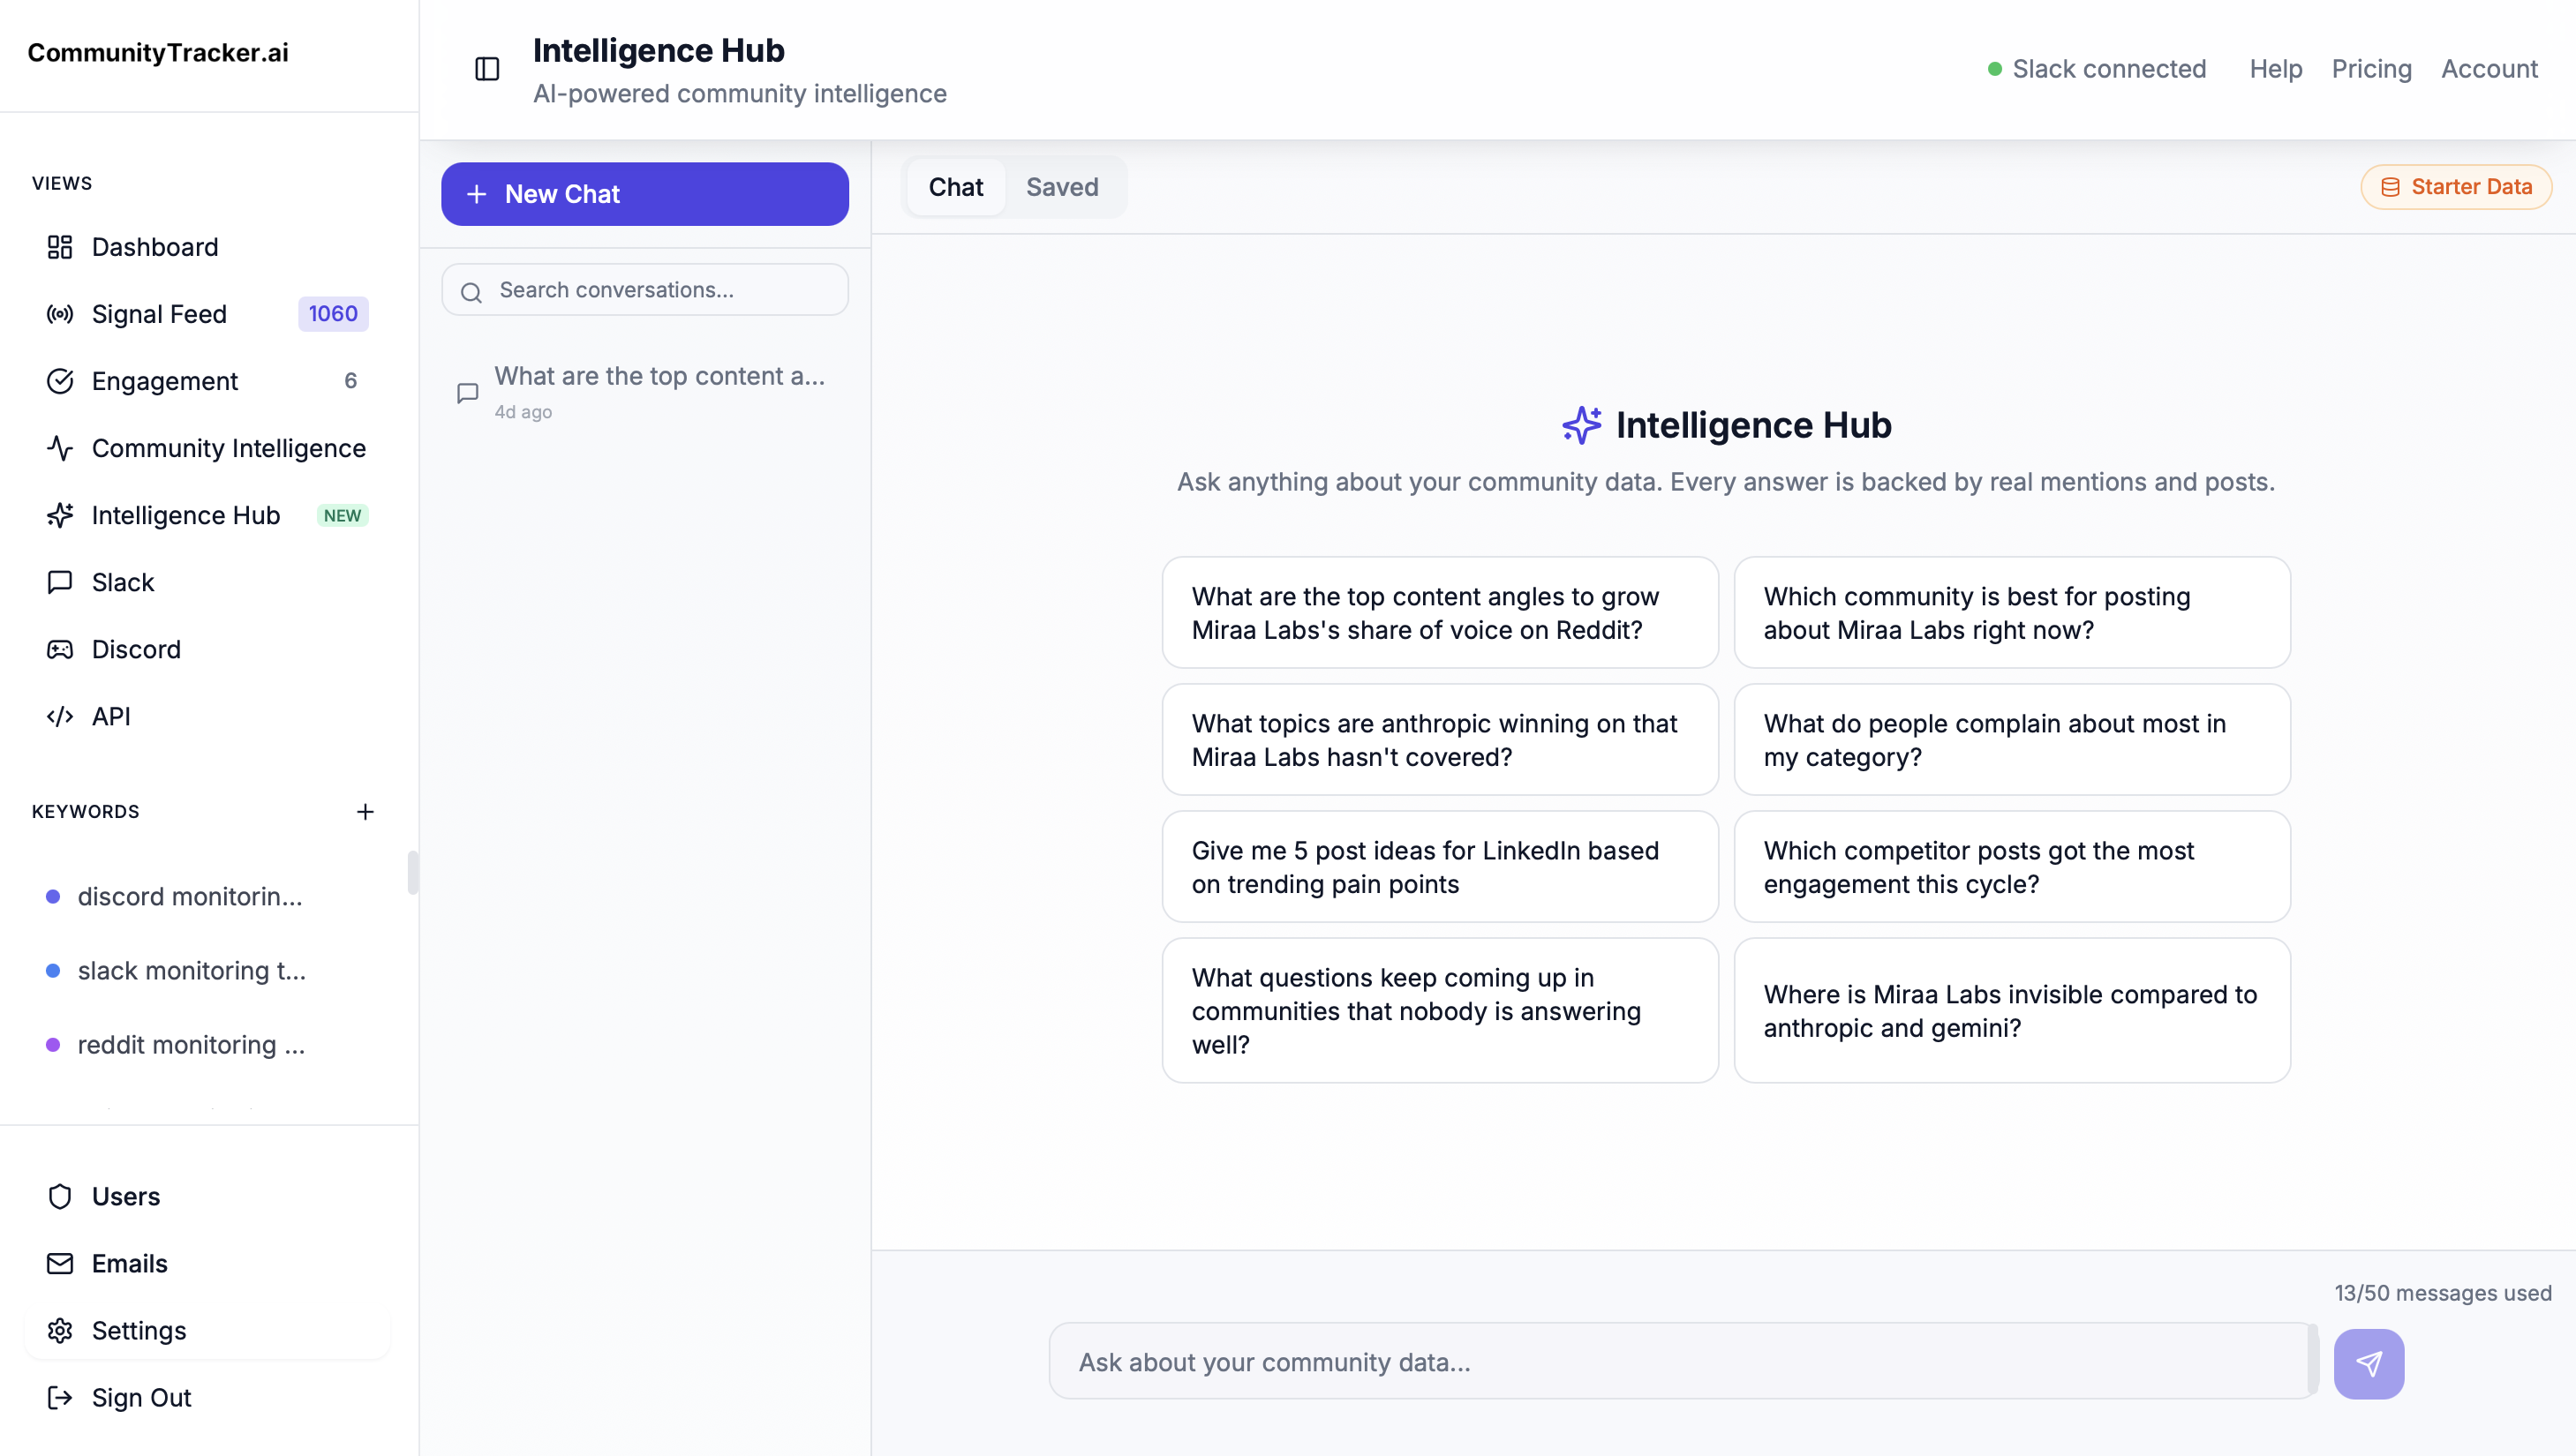Select the discord monitoring keyword dot

point(53,896)
